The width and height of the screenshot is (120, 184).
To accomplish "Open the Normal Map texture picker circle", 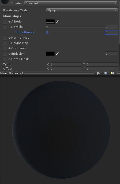I will pyautogui.click(x=9, y=38).
